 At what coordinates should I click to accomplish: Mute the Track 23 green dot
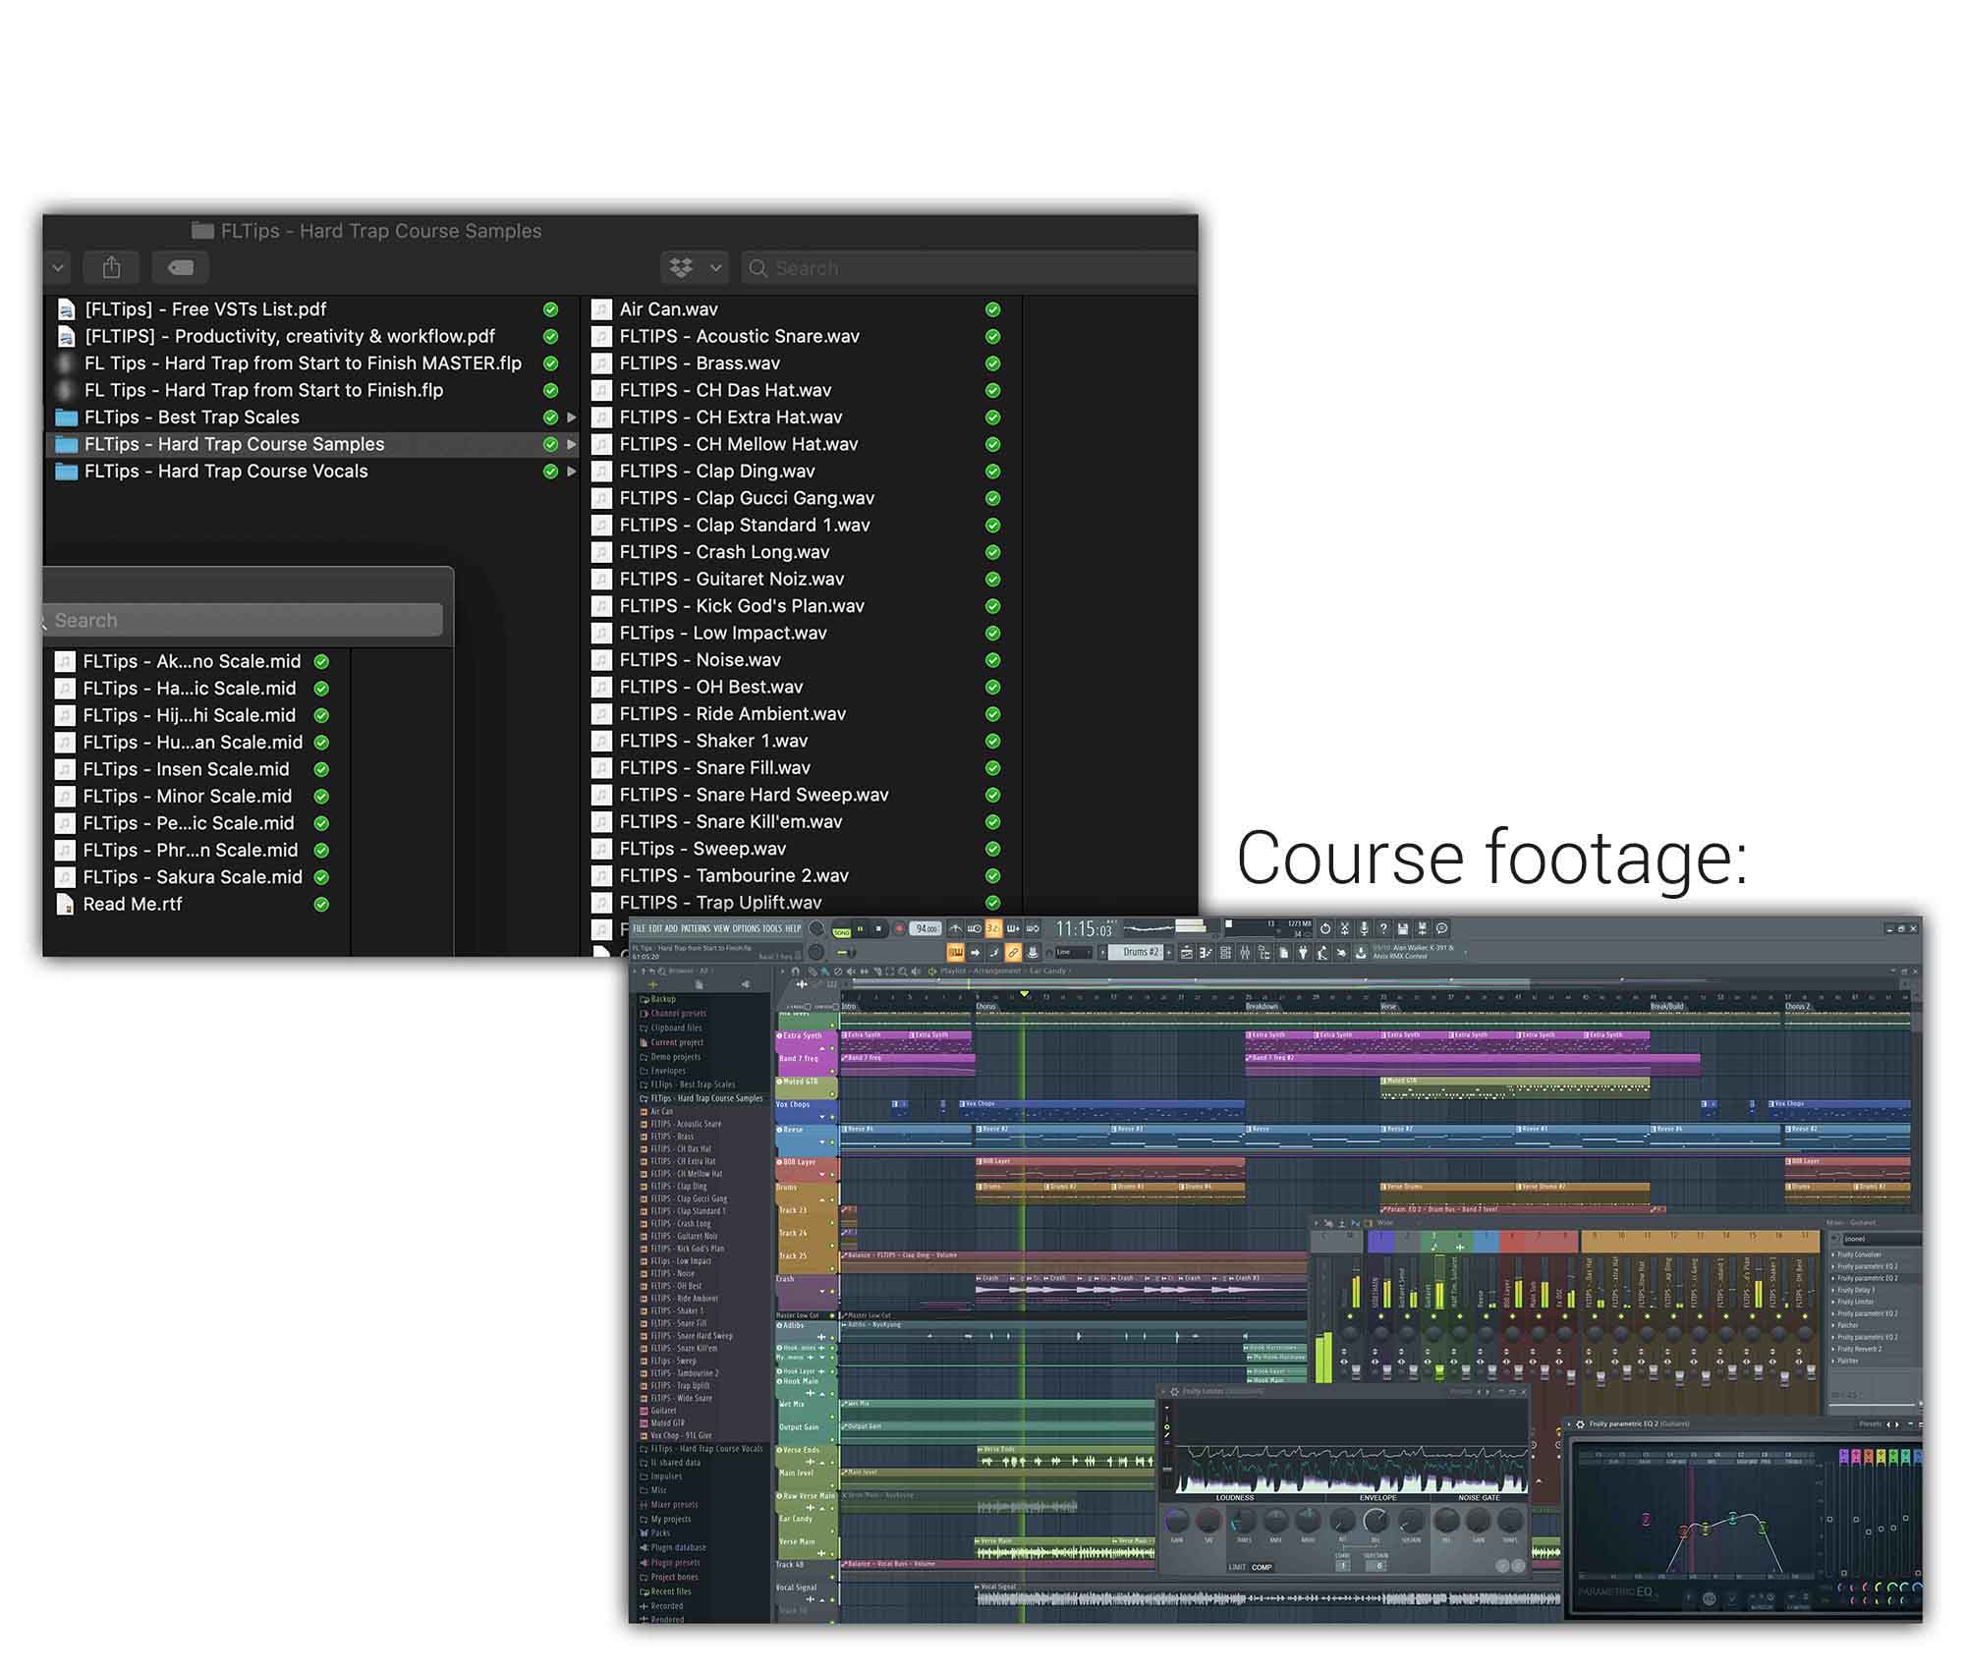832,1223
